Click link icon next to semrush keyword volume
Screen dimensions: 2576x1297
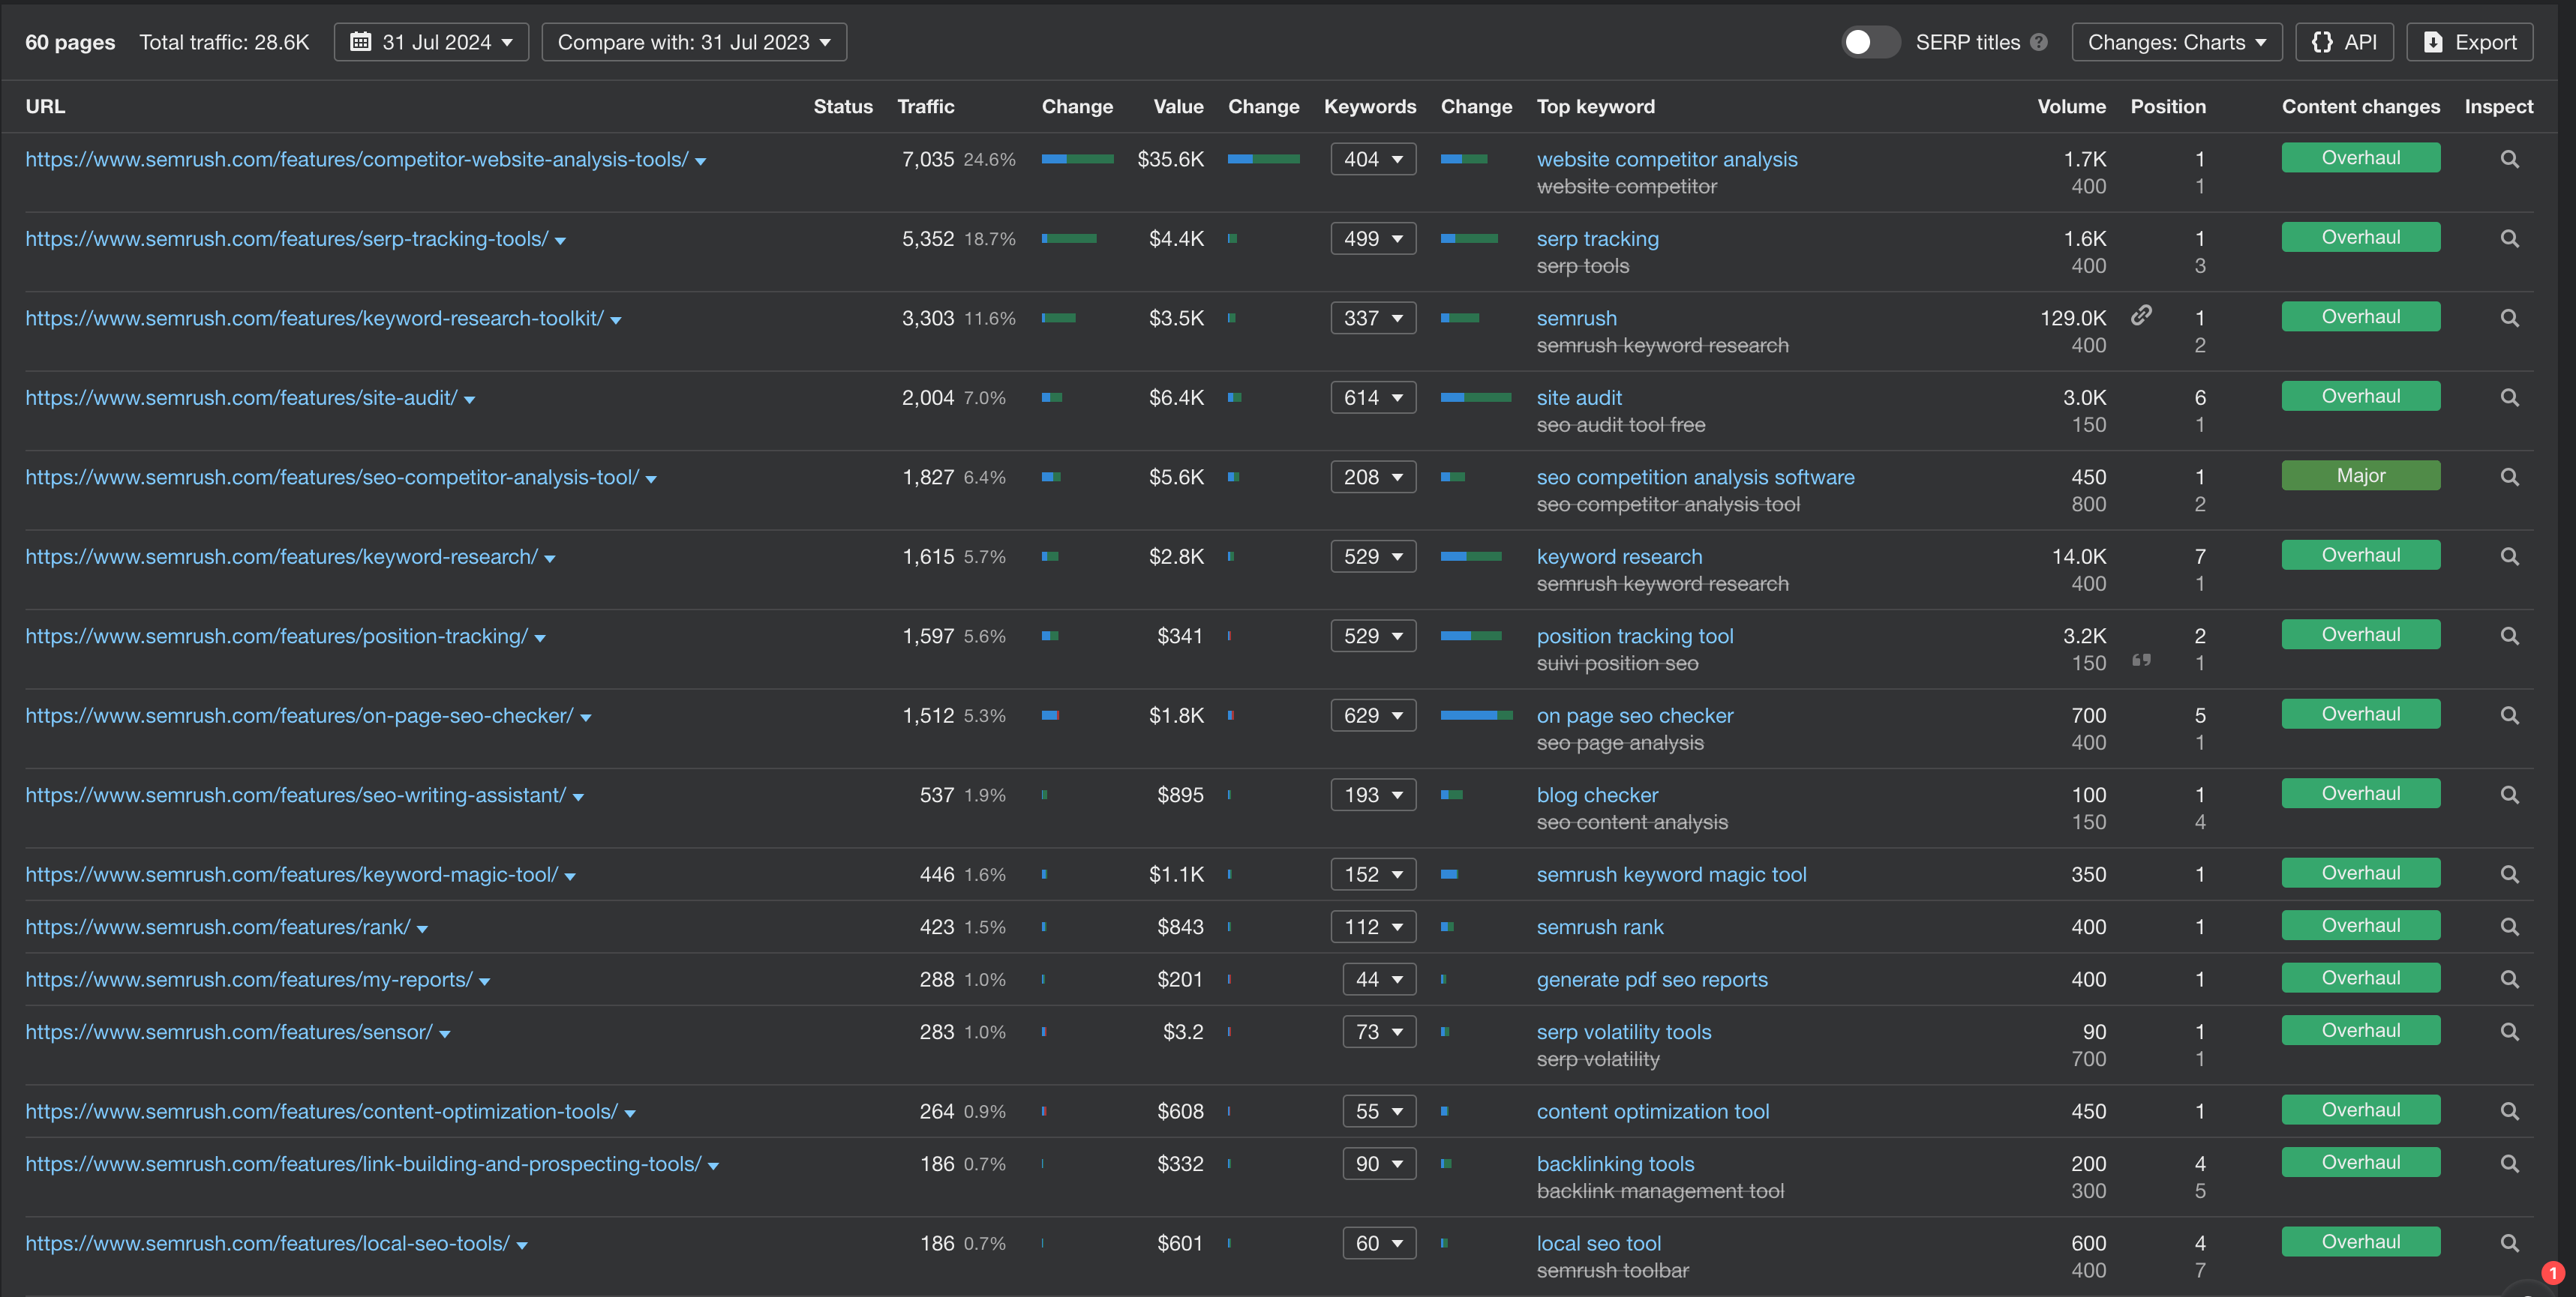[x=2140, y=316]
